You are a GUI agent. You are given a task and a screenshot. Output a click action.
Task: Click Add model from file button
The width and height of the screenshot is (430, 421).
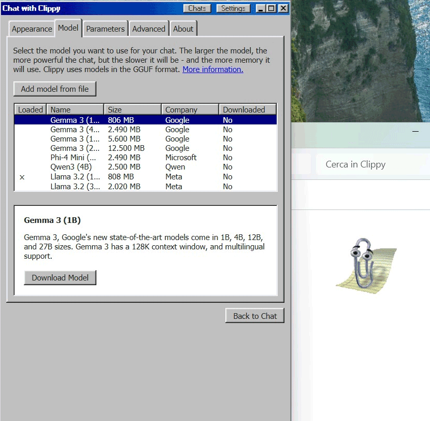click(x=55, y=89)
